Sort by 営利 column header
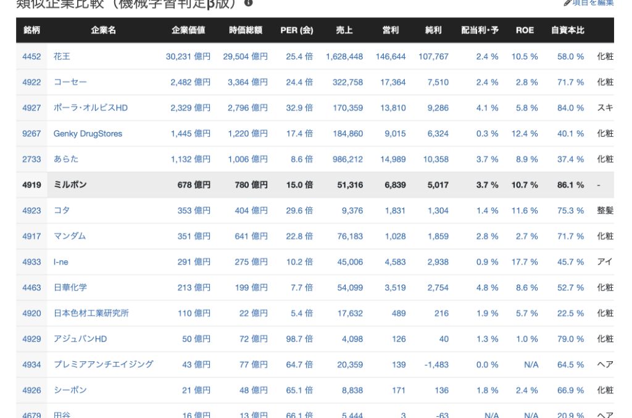 [x=391, y=30]
